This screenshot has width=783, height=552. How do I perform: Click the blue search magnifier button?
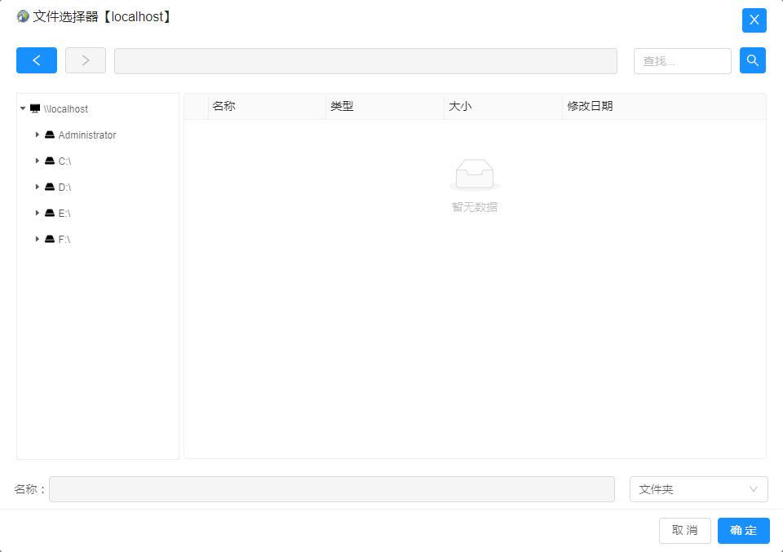[752, 60]
